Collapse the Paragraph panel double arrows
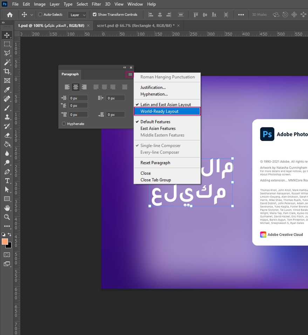Screen dimensions: 308x335 point(125,68)
